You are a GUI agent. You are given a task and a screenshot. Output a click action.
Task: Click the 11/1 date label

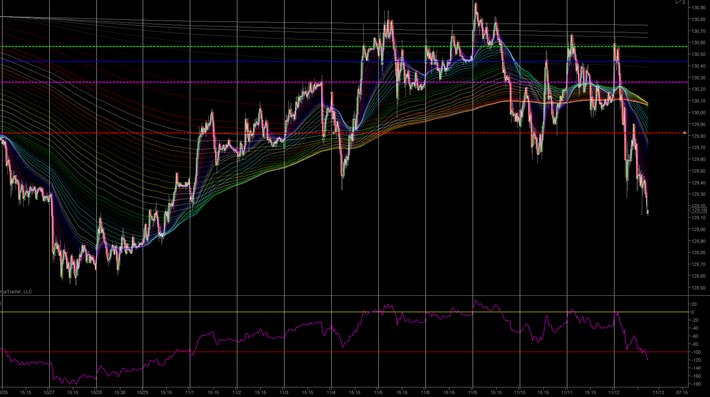coord(190,393)
